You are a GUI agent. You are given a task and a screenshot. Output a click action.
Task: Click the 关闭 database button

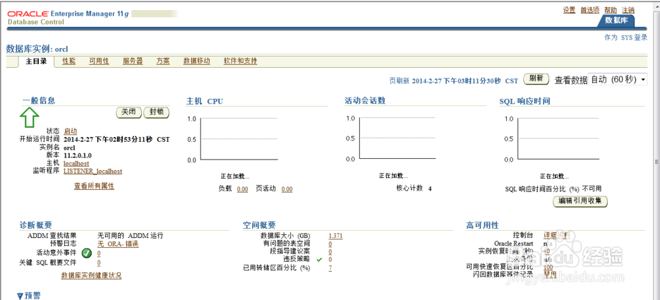coord(129,112)
